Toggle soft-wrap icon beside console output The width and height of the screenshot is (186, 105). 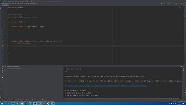pyautogui.click(x=183, y=69)
